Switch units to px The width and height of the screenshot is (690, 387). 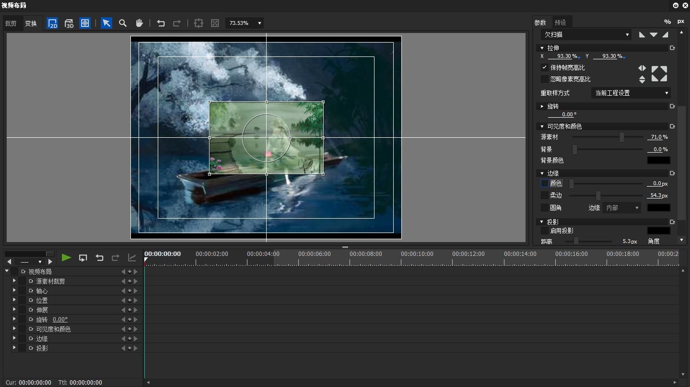pos(680,22)
